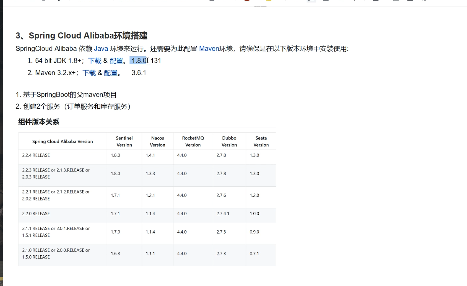Click RocketMQ "4.4.0" in the 2.1.0.RELEASE row
The image size is (467, 286).
tap(182, 254)
